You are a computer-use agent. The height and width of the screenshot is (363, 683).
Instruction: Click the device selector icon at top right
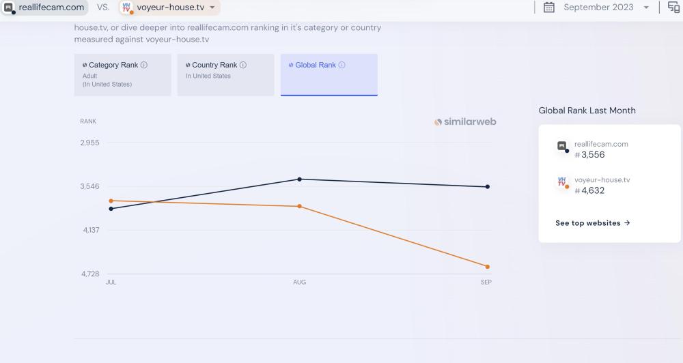pyautogui.click(x=673, y=8)
